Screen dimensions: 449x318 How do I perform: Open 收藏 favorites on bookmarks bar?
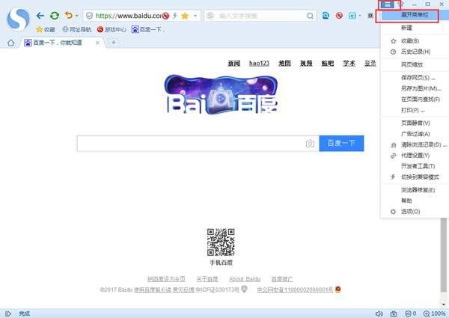[45, 29]
